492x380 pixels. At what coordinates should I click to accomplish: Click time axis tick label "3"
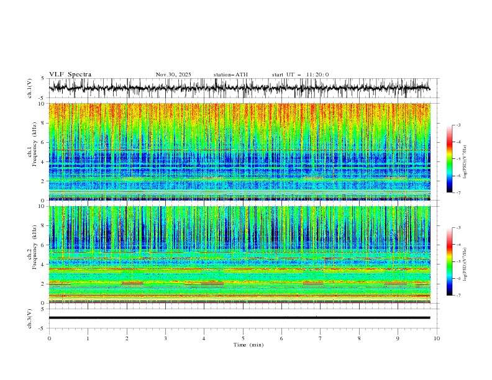tap(165, 338)
